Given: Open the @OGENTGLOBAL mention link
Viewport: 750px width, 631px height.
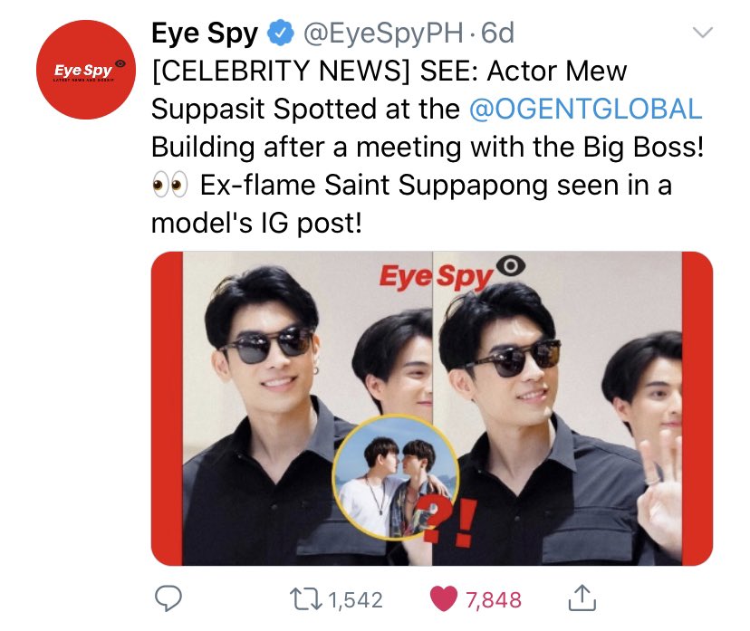Looking at the screenshot, I should pos(585,109).
